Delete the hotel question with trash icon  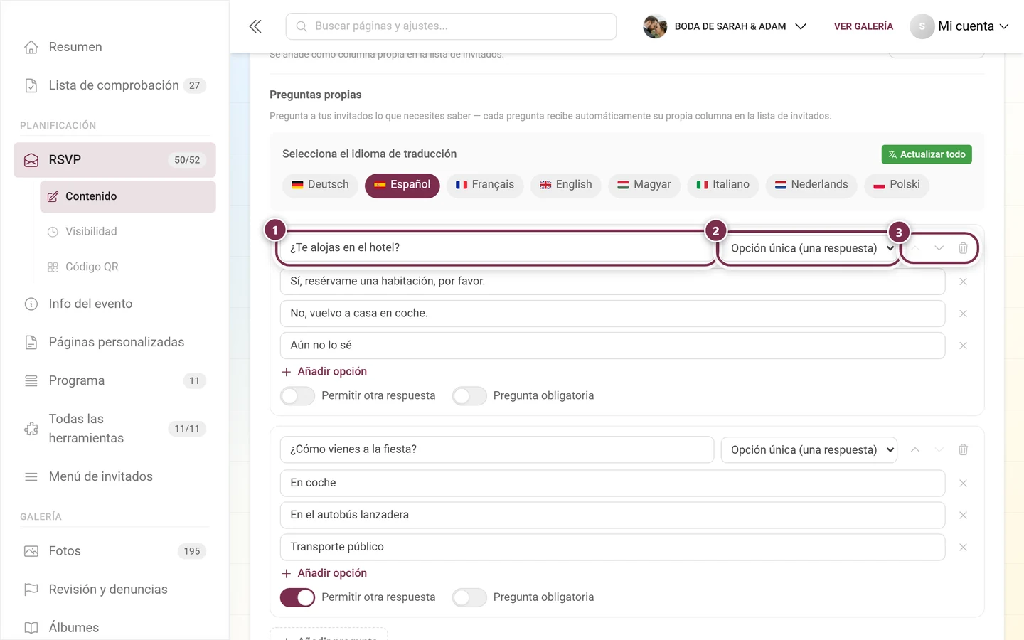coord(963,248)
